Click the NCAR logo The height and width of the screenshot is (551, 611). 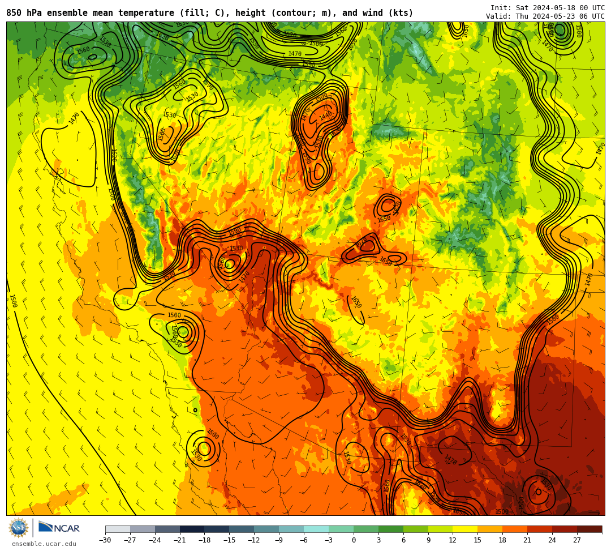59,528
